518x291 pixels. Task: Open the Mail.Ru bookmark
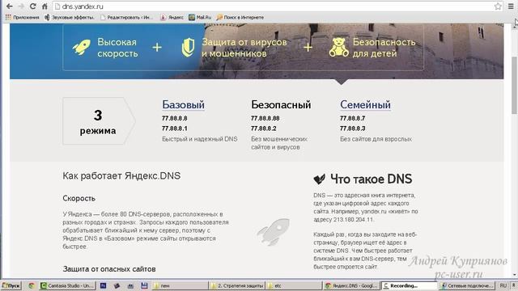click(200, 17)
